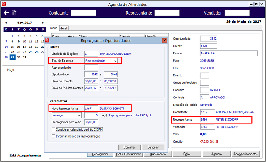Click the Representante field in top bar
The width and height of the screenshot is (266, 162).
pyautogui.click(x=167, y=13)
